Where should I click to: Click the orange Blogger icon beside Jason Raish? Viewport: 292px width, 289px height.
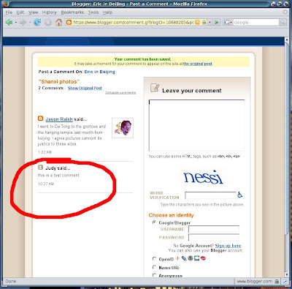coord(40,119)
